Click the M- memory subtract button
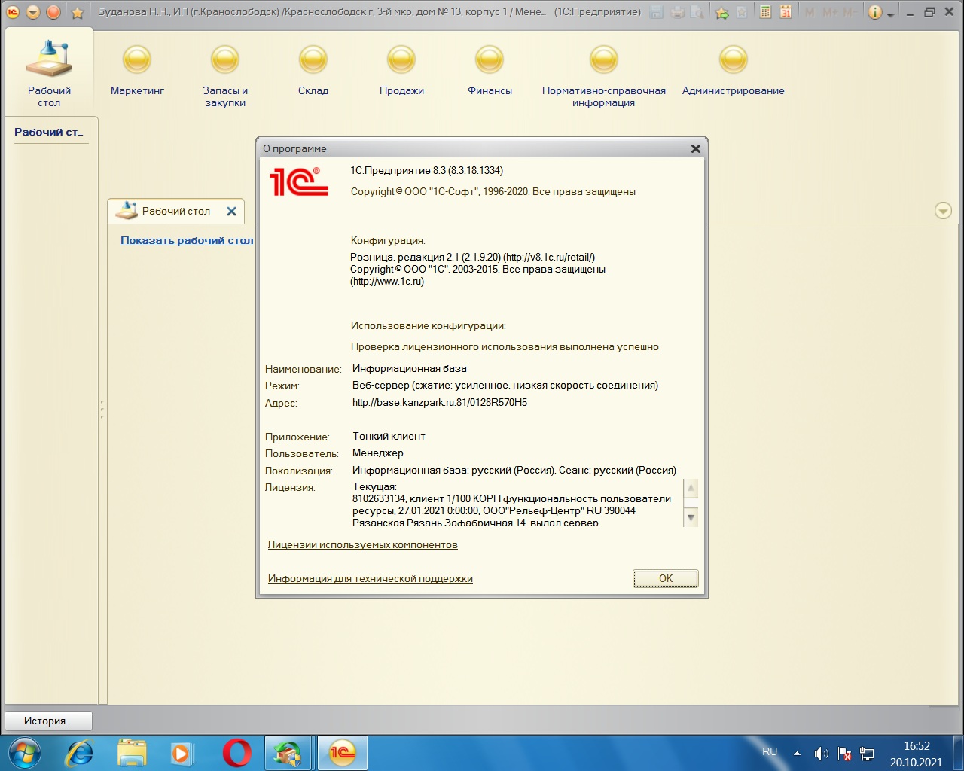 click(x=850, y=12)
